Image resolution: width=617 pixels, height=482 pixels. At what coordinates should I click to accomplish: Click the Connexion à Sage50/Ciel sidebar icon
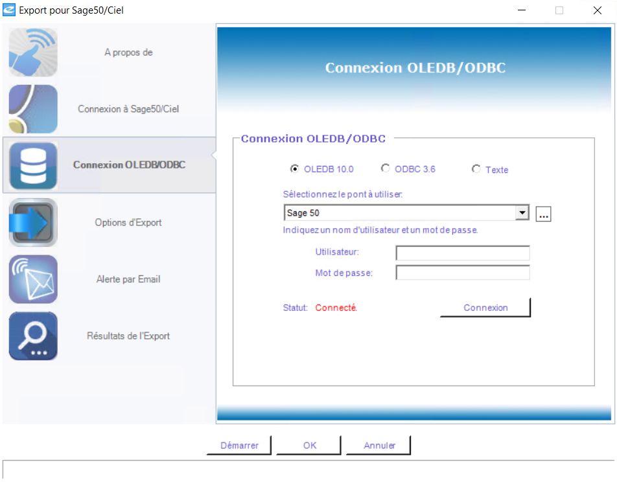[x=33, y=109]
